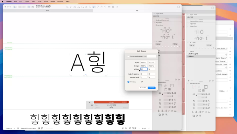
Task: Select the Text tool in toolbar
Action: (94, 7)
